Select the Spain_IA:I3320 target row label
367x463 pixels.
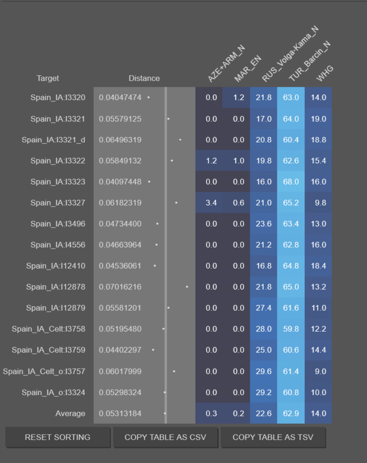58,98
